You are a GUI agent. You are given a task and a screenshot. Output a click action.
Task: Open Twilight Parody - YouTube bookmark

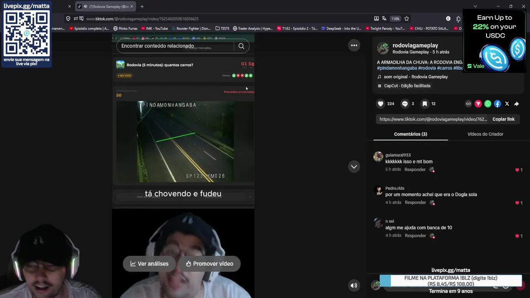tap(385, 29)
